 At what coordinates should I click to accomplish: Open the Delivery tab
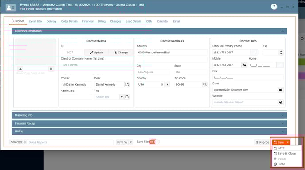(51, 21)
